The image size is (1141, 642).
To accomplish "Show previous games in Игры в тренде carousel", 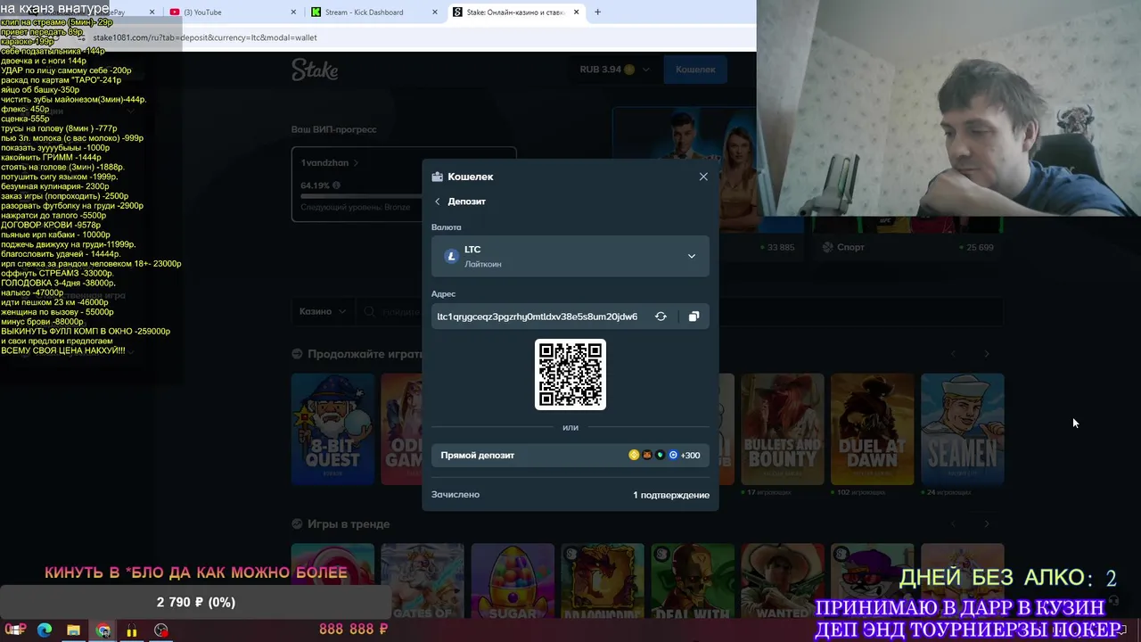I will click(x=953, y=524).
